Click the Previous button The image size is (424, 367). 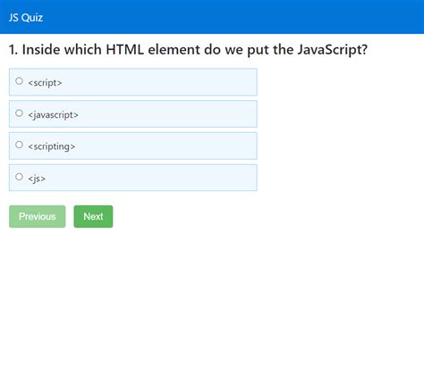[x=38, y=216]
